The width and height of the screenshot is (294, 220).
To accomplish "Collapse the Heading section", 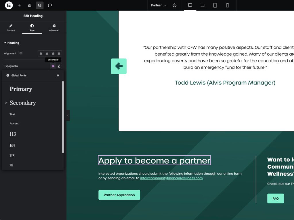I will click(x=11, y=43).
